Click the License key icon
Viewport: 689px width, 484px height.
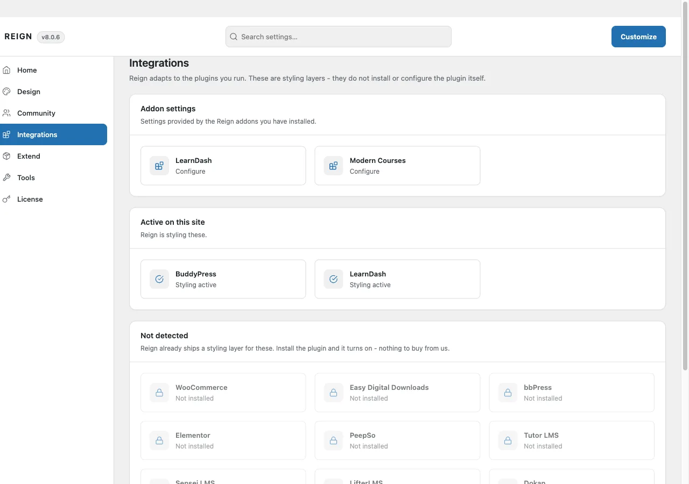(x=6, y=199)
